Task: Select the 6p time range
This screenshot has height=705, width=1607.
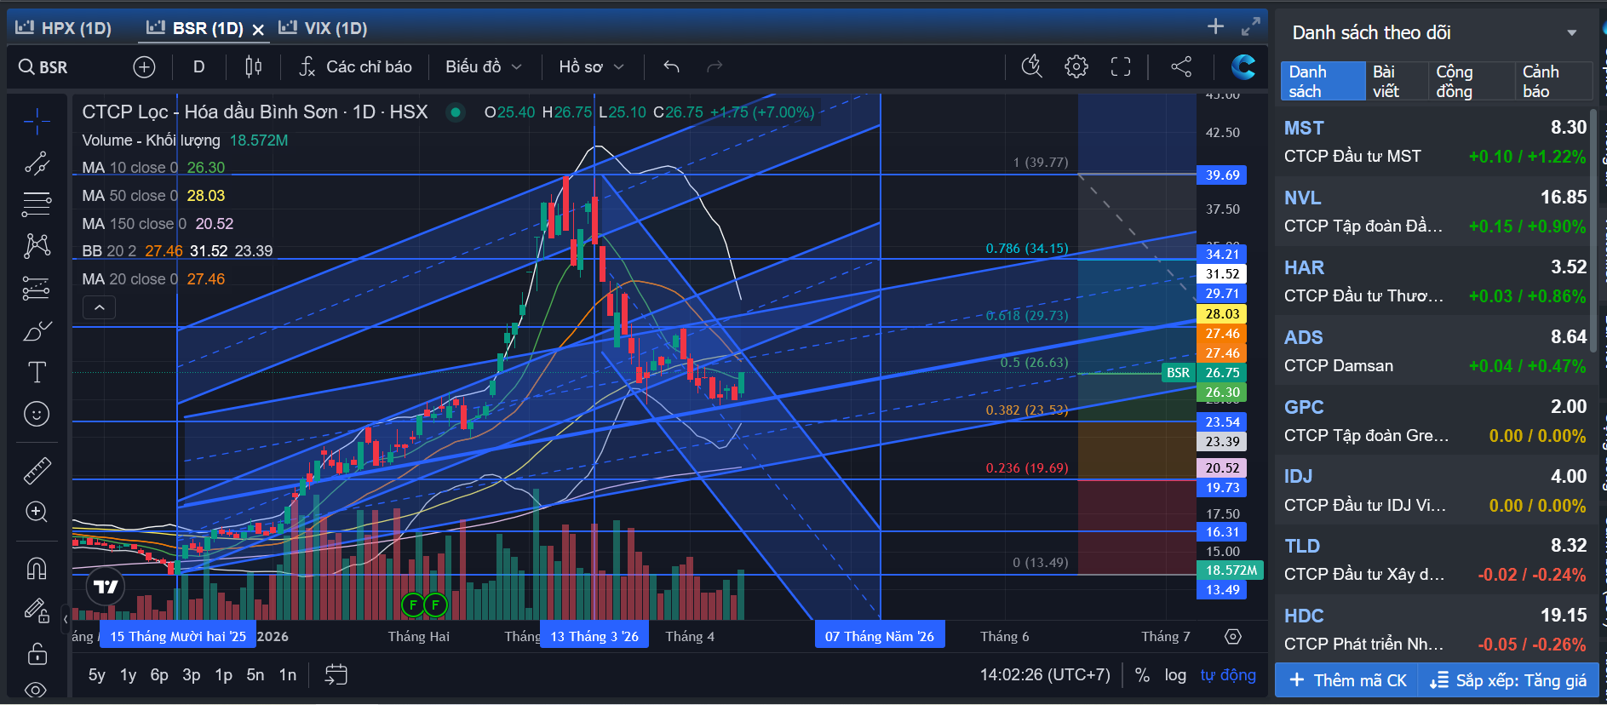Action: (159, 675)
